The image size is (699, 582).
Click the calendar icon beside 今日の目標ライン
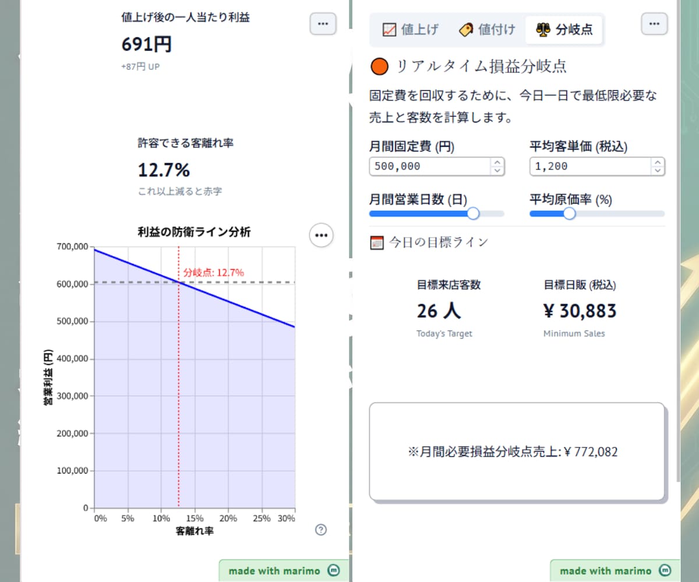click(x=377, y=243)
